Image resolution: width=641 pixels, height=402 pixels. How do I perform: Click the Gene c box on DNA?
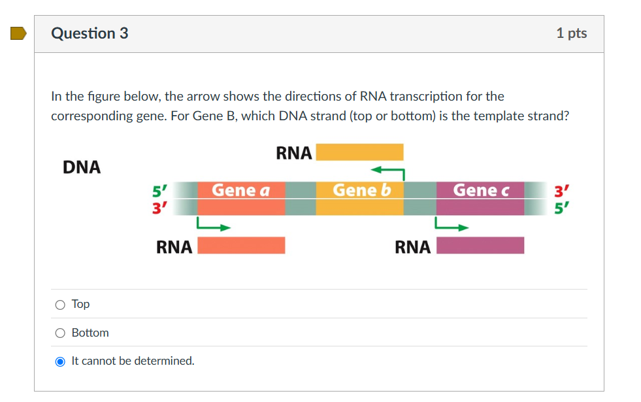pos(480,198)
